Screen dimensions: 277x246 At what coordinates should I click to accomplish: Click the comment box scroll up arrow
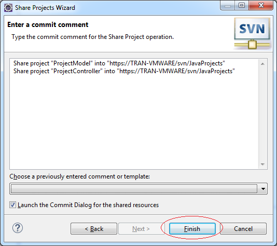tap(262, 64)
